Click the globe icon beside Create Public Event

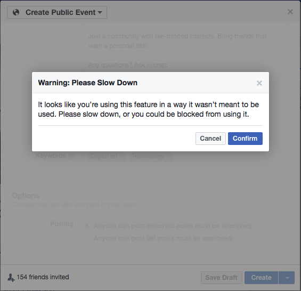[16, 12]
